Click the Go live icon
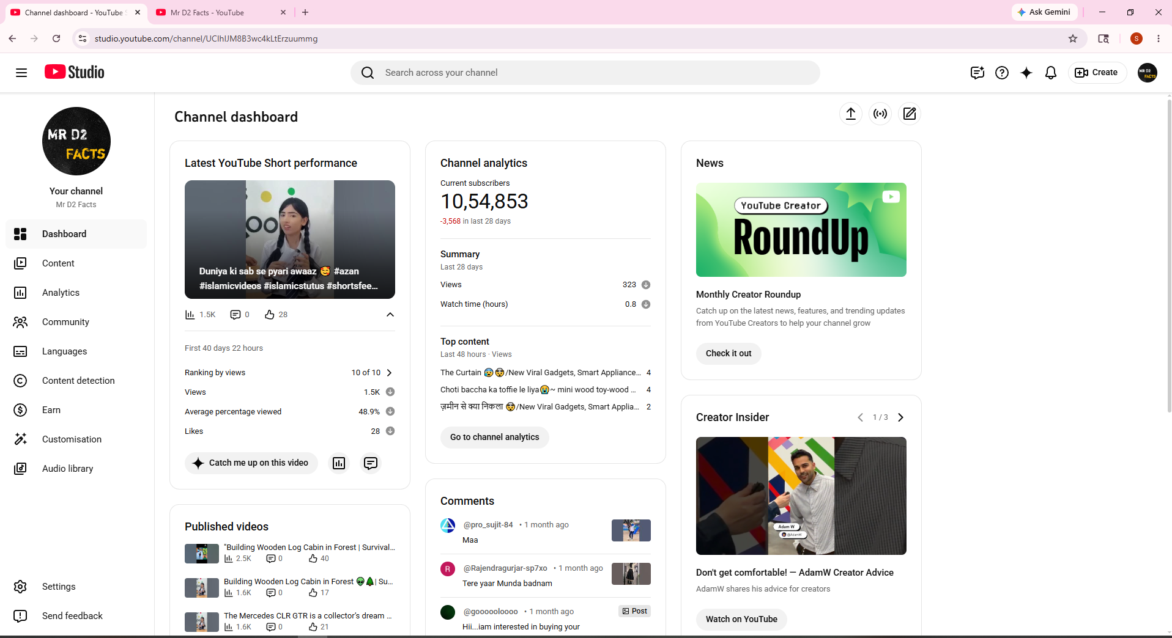Screen dimensions: 1172x638 880,114
